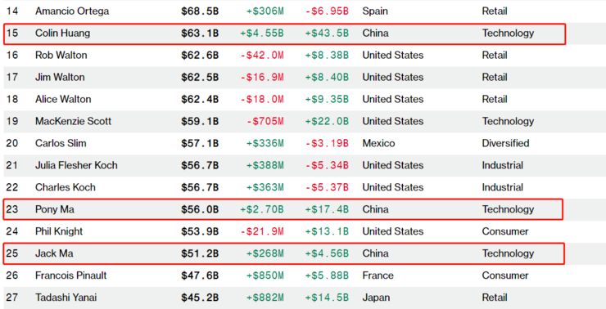Open Julia Flesher Koch's profile
This screenshot has width=606, height=309.
point(76,165)
